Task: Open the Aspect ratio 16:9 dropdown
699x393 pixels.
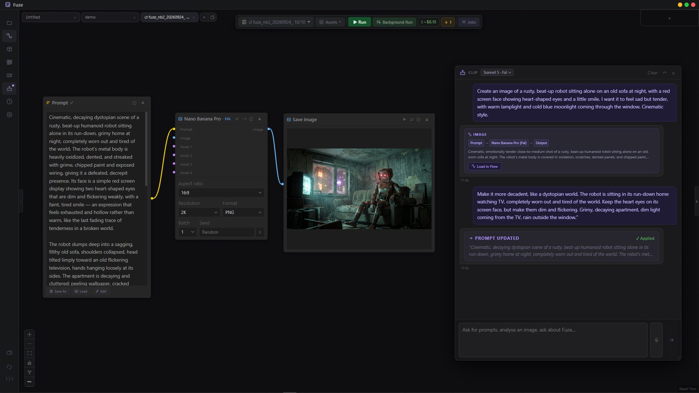Action: coord(221,193)
